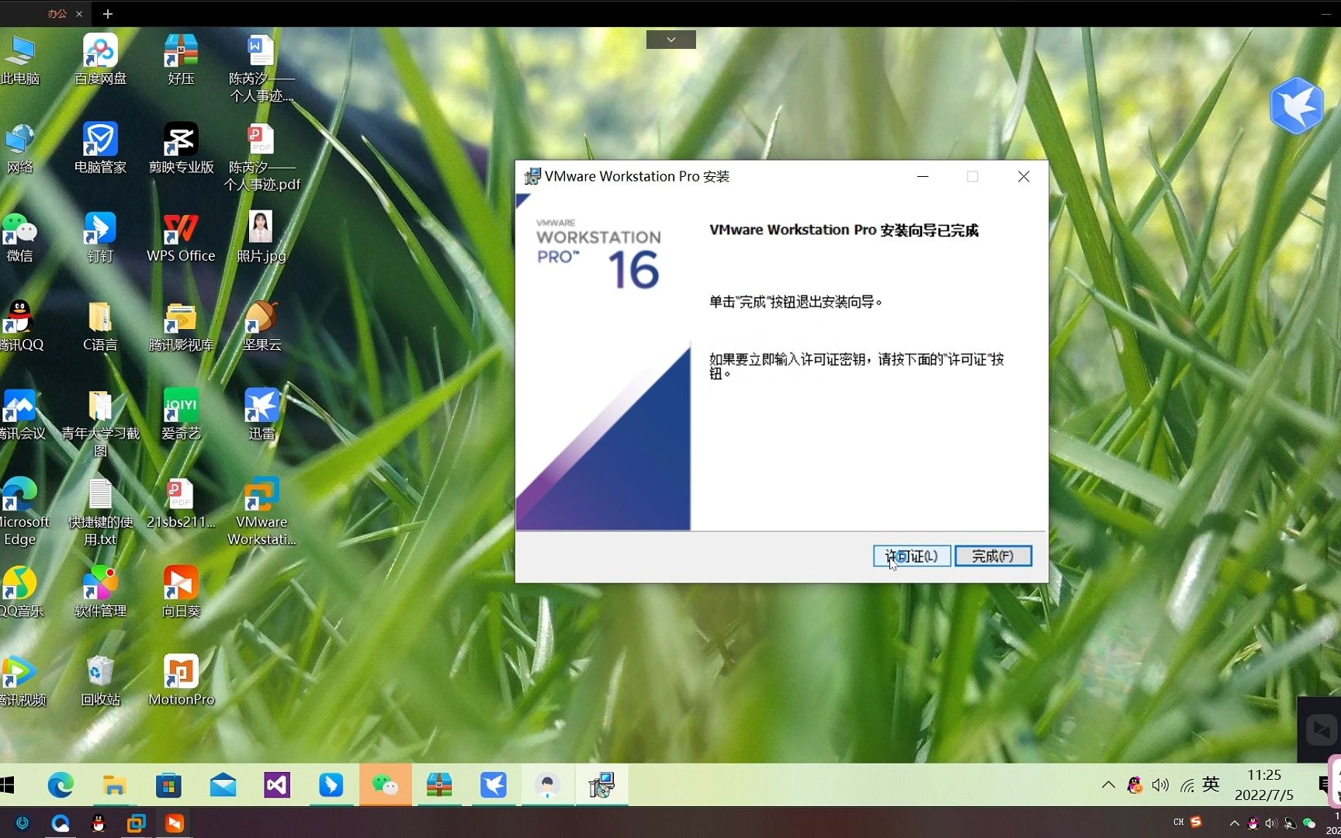Click the orange 向日葵 icon in bottom taskbar
Screen dimensions: 1341x838
pos(174,823)
